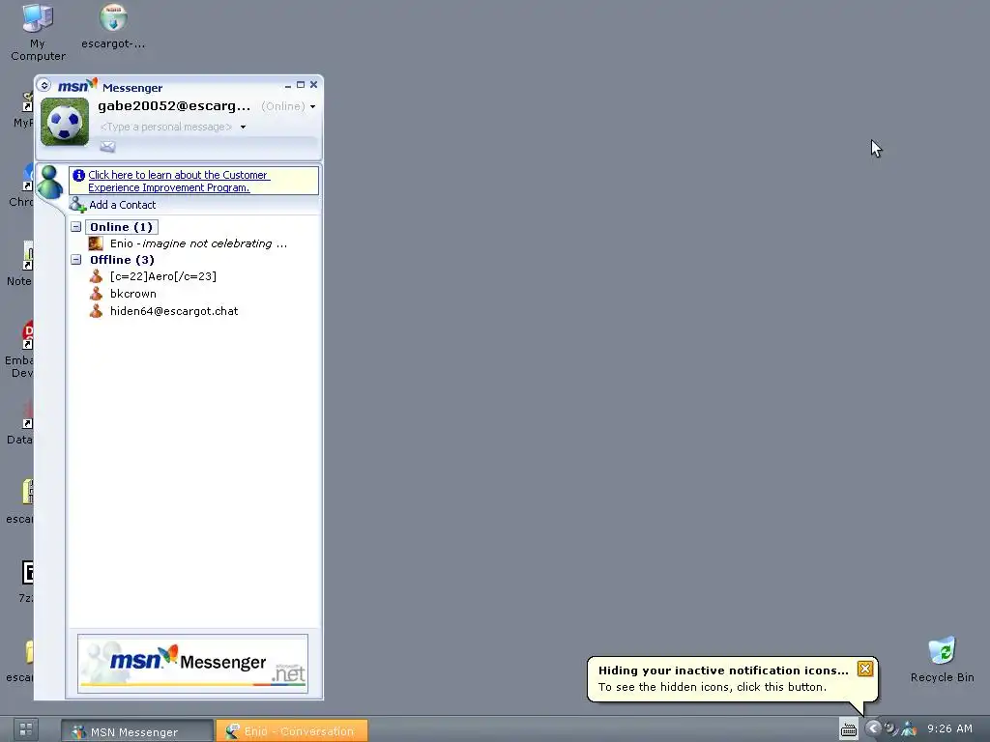Image resolution: width=990 pixels, height=742 pixels.
Task: Click the on-screen keyboard tray icon
Action: (x=849, y=729)
